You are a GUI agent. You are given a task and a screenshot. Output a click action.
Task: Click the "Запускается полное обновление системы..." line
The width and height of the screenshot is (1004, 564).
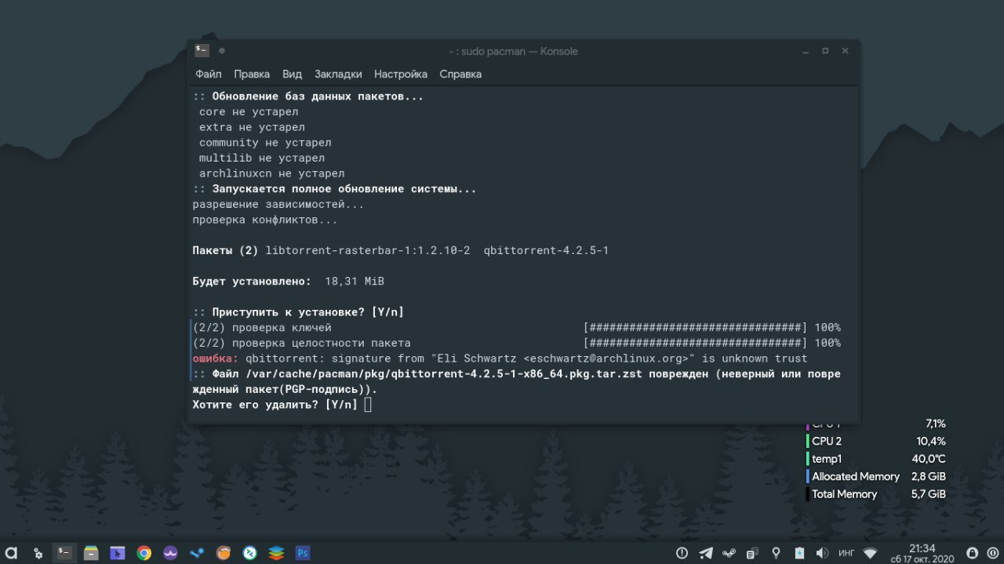click(x=334, y=189)
